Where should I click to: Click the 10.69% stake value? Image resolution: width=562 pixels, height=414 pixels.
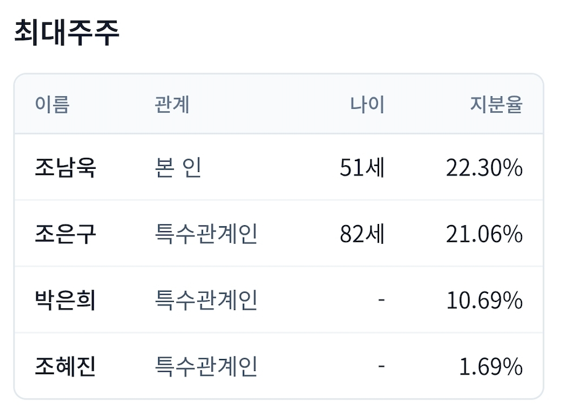point(484,300)
